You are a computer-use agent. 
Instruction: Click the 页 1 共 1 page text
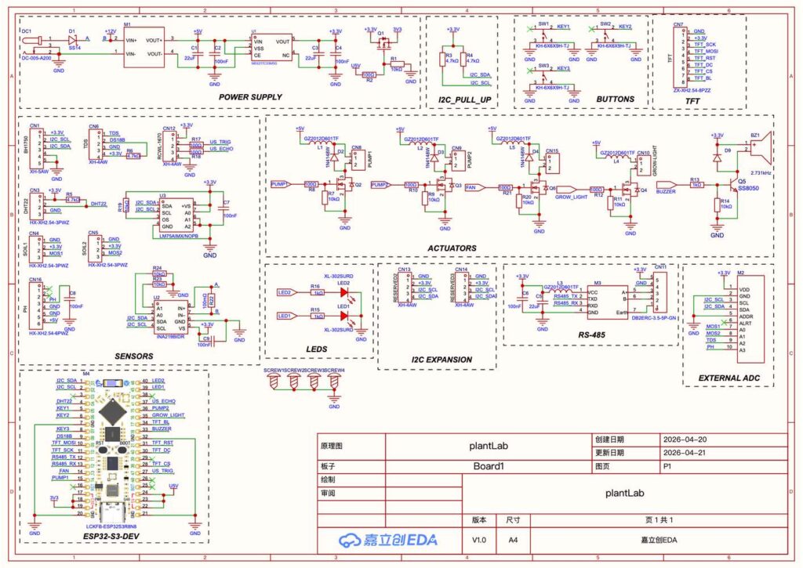[659, 519]
